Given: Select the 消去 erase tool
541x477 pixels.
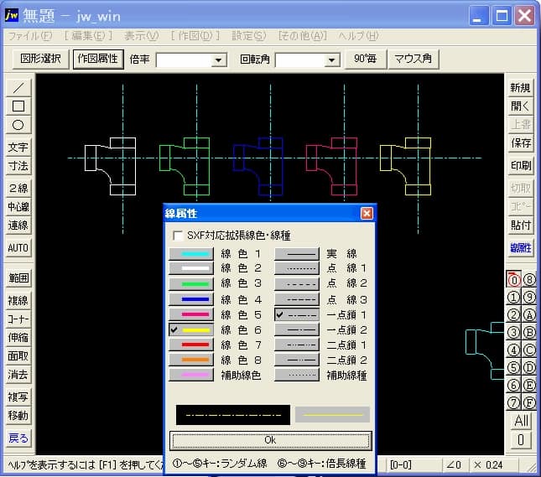Looking at the screenshot, I should click(18, 375).
